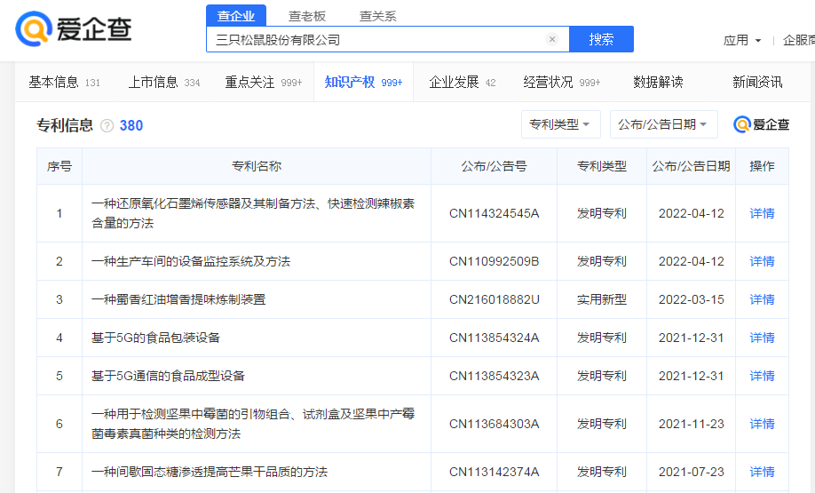The image size is (815, 493).
Task: Click publication number CN216018882U
Action: [494, 299]
